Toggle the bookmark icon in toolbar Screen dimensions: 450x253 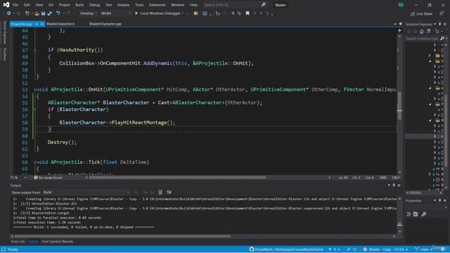247,13
